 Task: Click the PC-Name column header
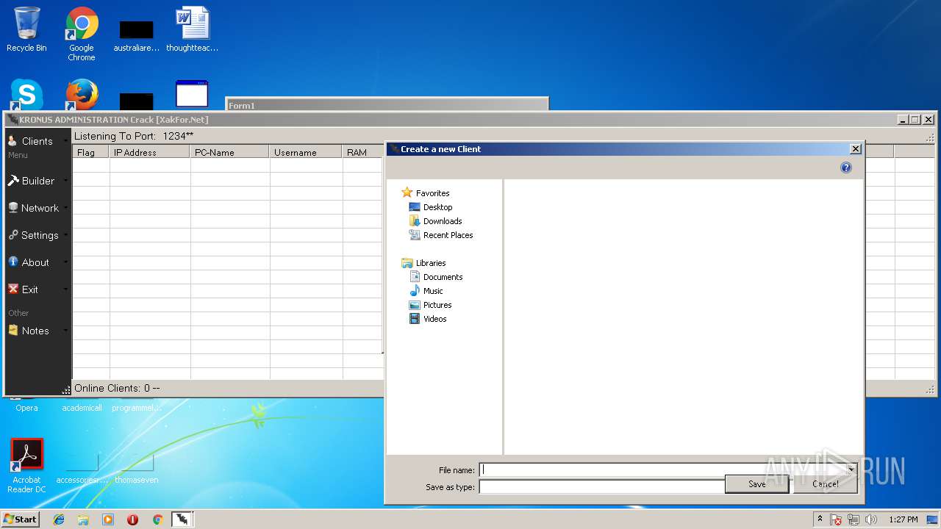coord(230,152)
